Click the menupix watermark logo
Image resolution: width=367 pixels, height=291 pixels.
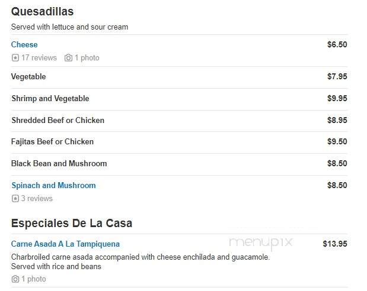point(261,243)
